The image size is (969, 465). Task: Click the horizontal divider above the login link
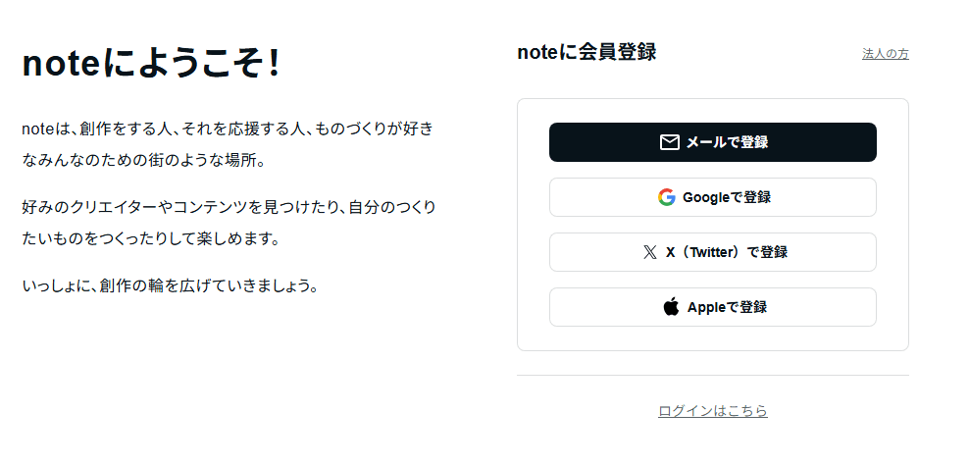point(713,375)
